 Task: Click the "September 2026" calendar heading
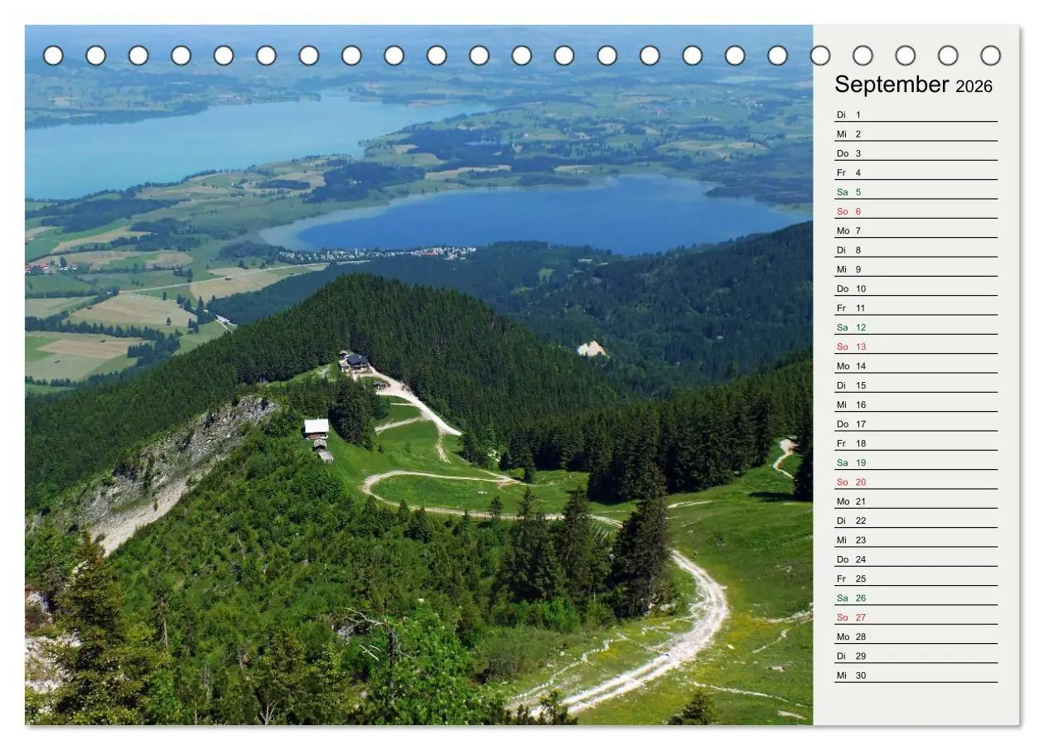coord(913,85)
